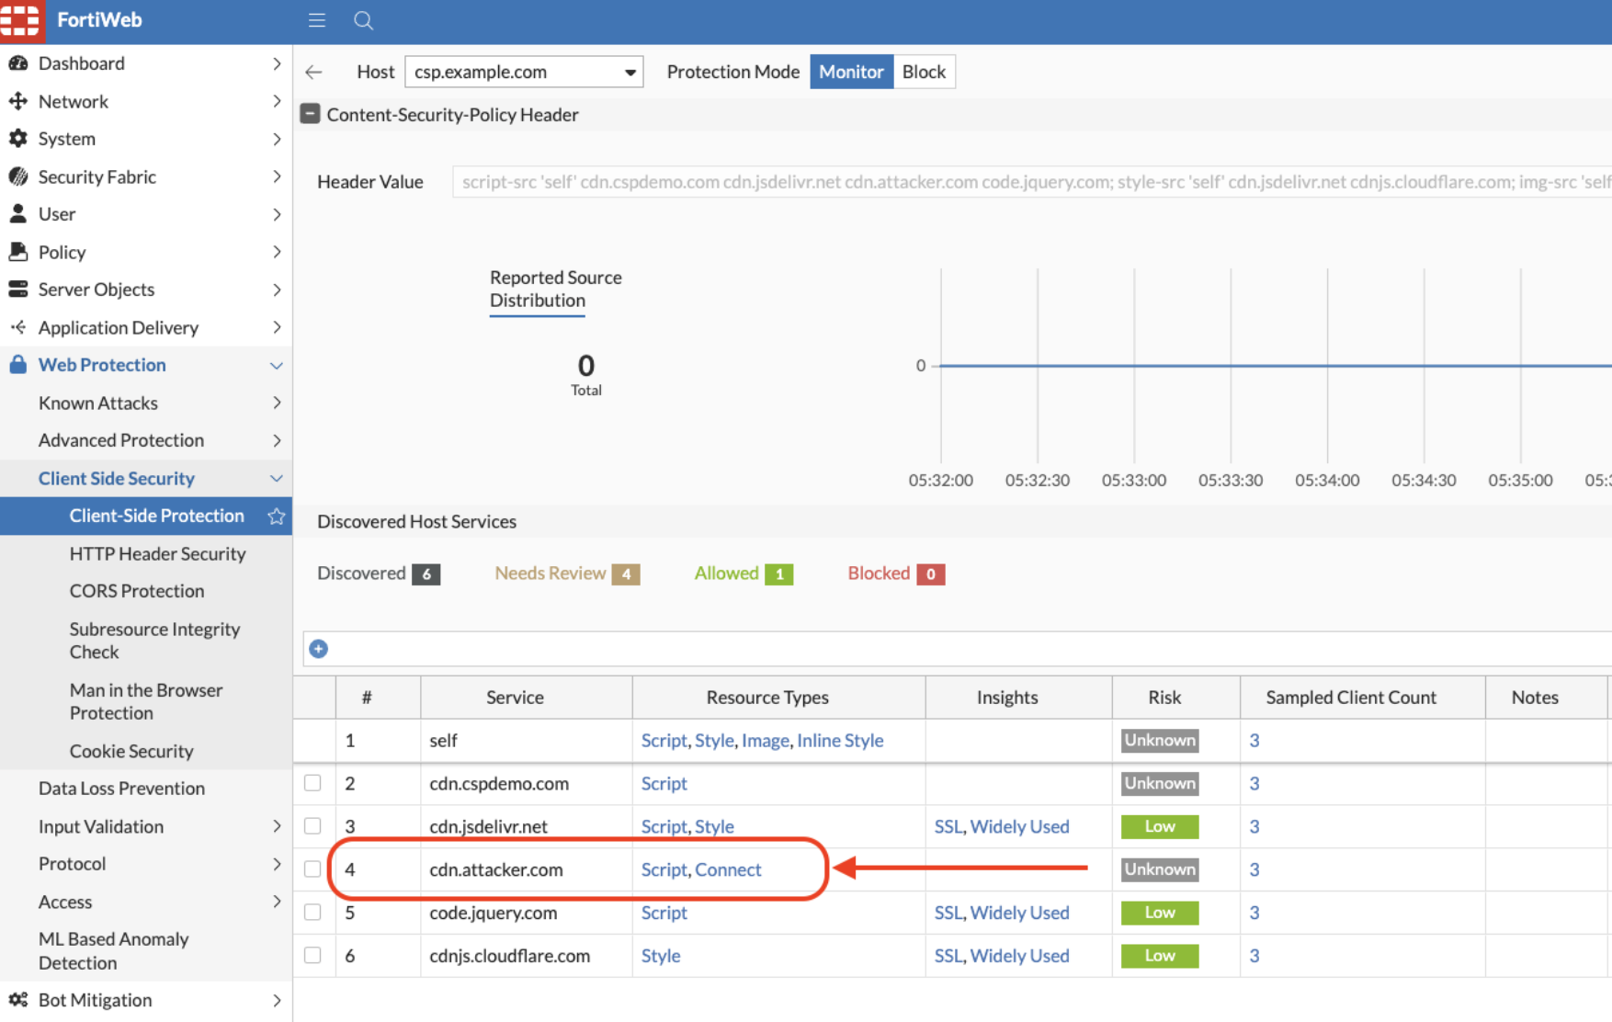1612x1022 pixels.
Task: Open Data Loss Prevention menu item
Action: point(121,789)
